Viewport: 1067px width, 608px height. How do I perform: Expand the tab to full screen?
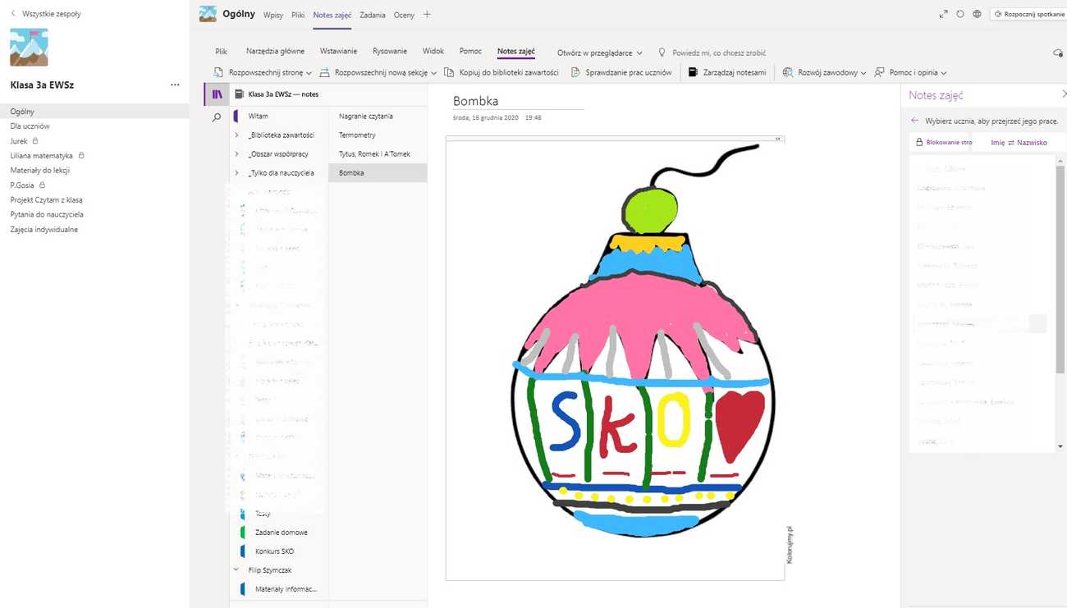pyautogui.click(x=943, y=14)
